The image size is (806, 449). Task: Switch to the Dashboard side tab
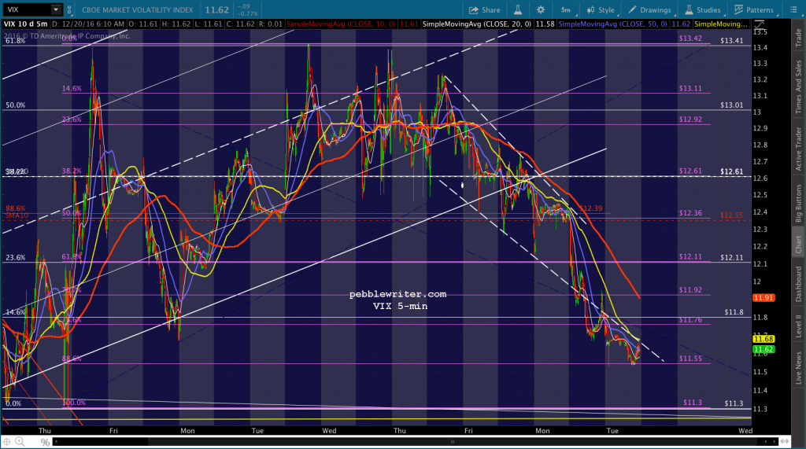[x=798, y=284]
